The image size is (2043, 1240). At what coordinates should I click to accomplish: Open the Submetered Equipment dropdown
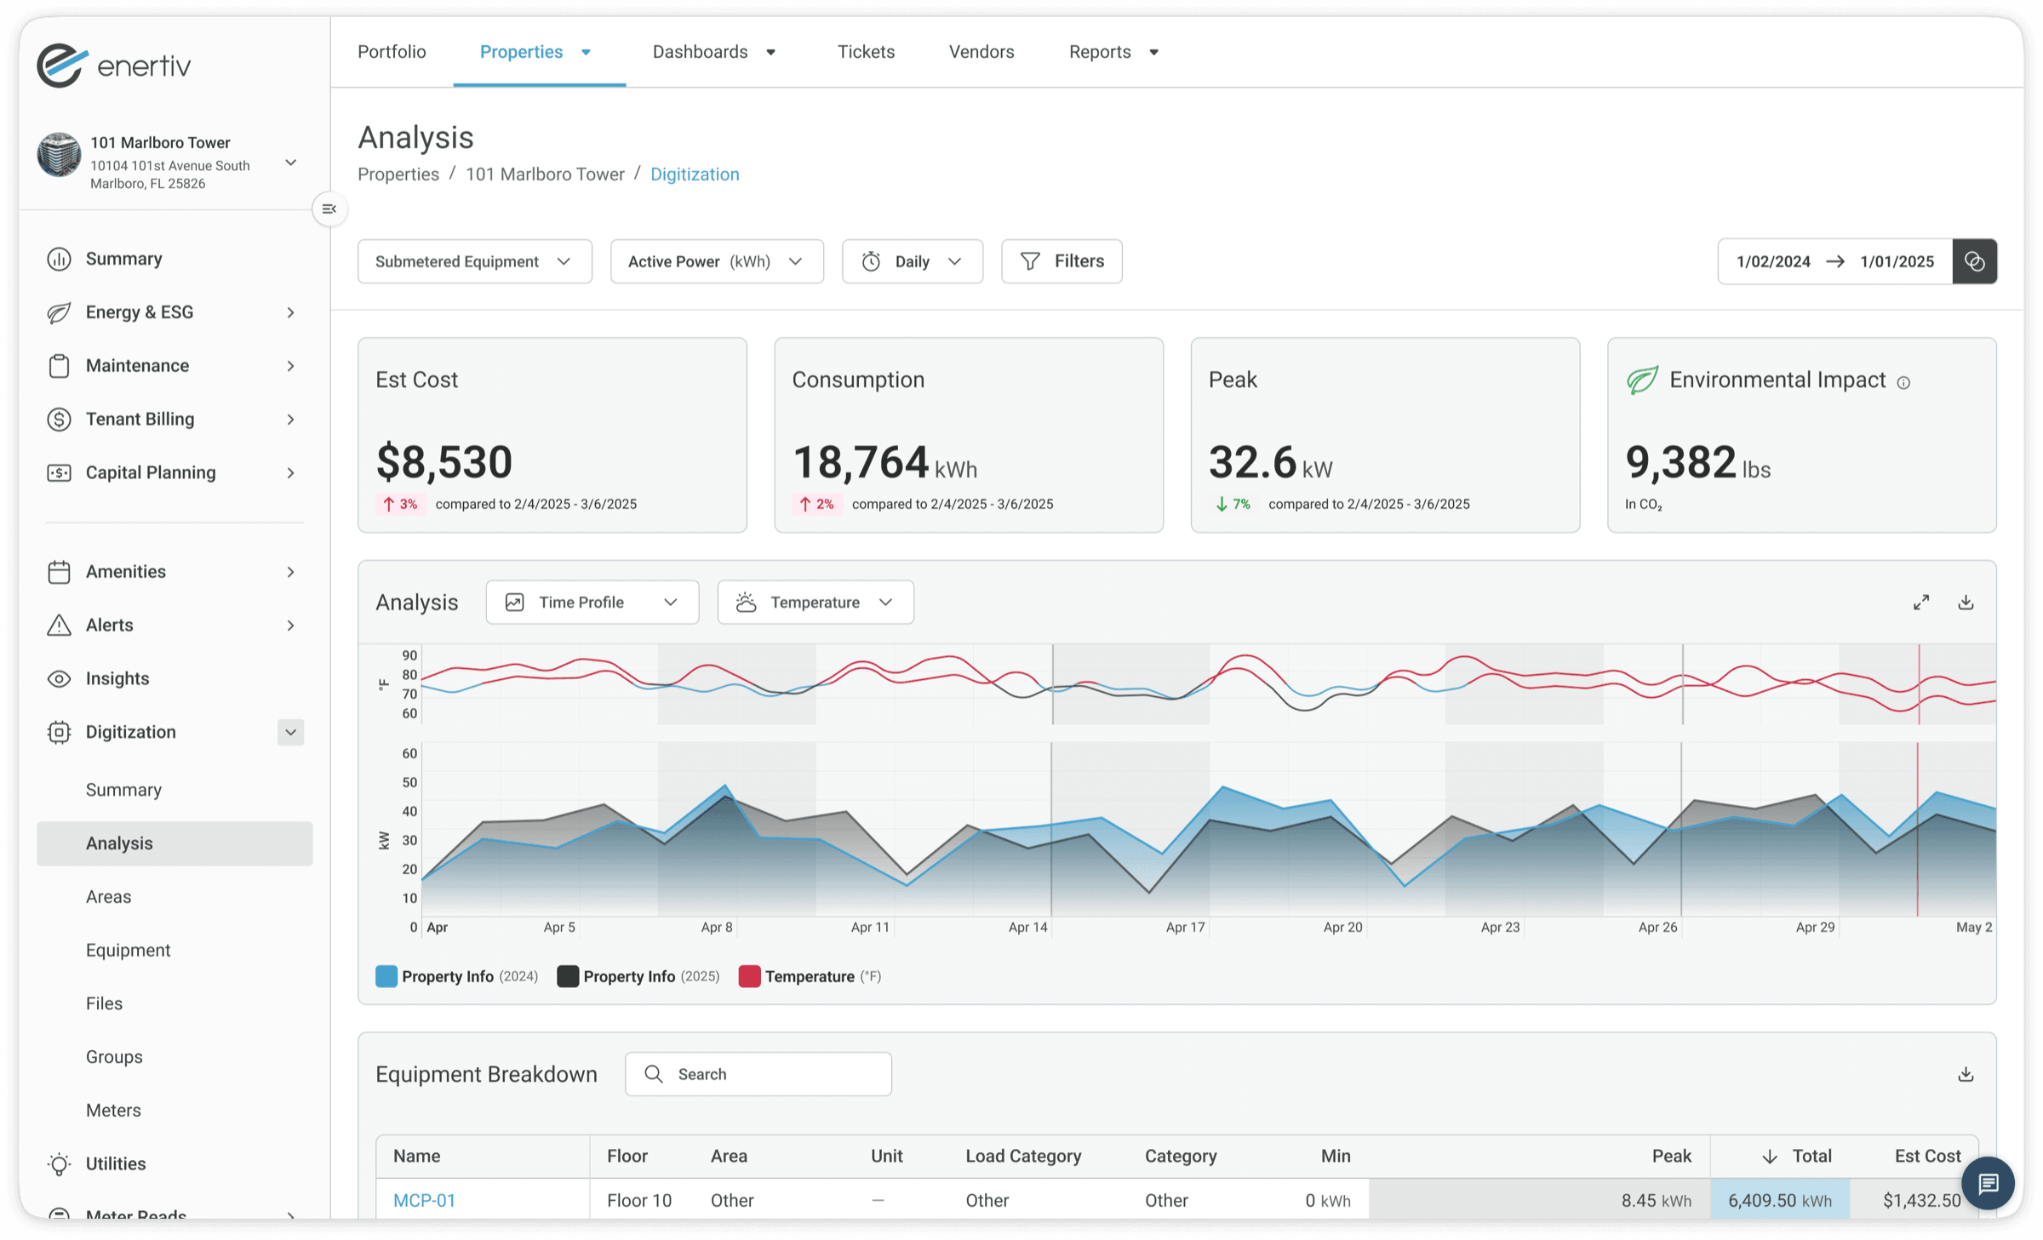click(474, 261)
